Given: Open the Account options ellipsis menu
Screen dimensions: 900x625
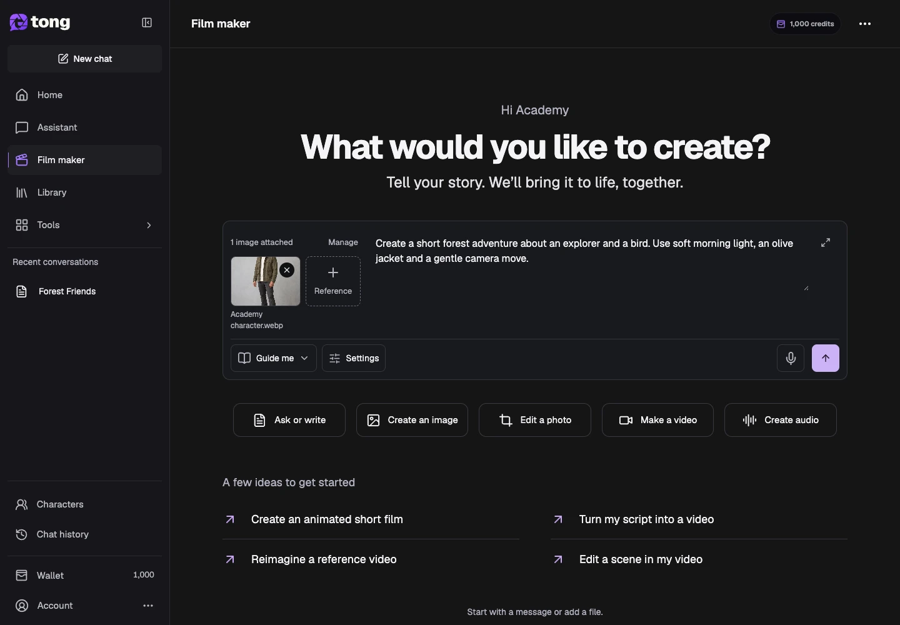Looking at the screenshot, I should [x=148, y=606].
